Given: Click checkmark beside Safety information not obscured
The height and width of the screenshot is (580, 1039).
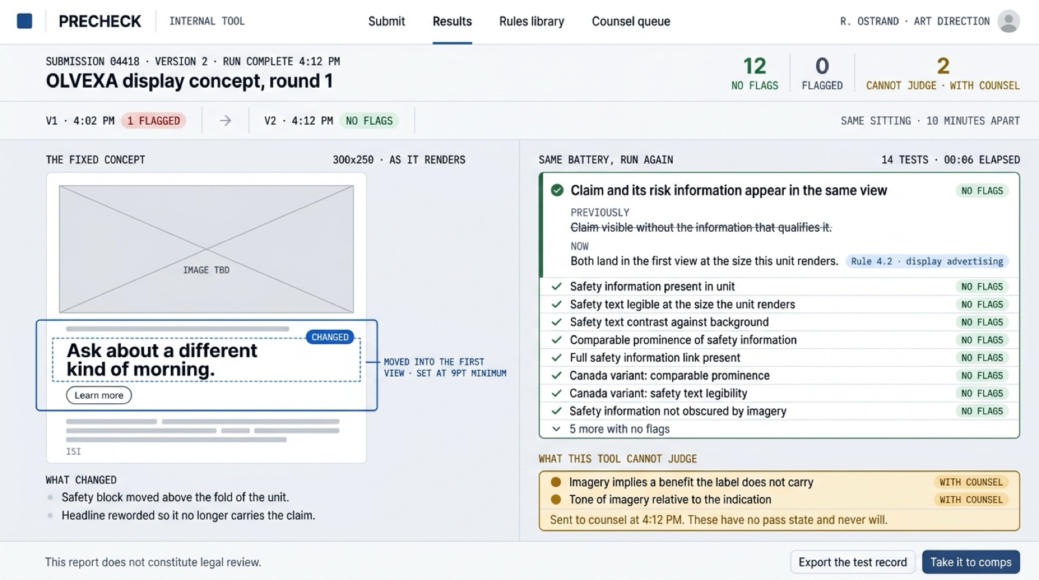Looking at the screenshot, I should (x=557, y=411).
